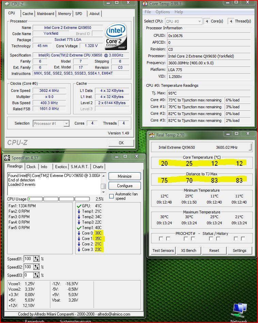The height and width of the screenshot is (323, 258).
Task: Click the SpeedFan log scrollbar up arrow
Action: [x=103, y=176]
